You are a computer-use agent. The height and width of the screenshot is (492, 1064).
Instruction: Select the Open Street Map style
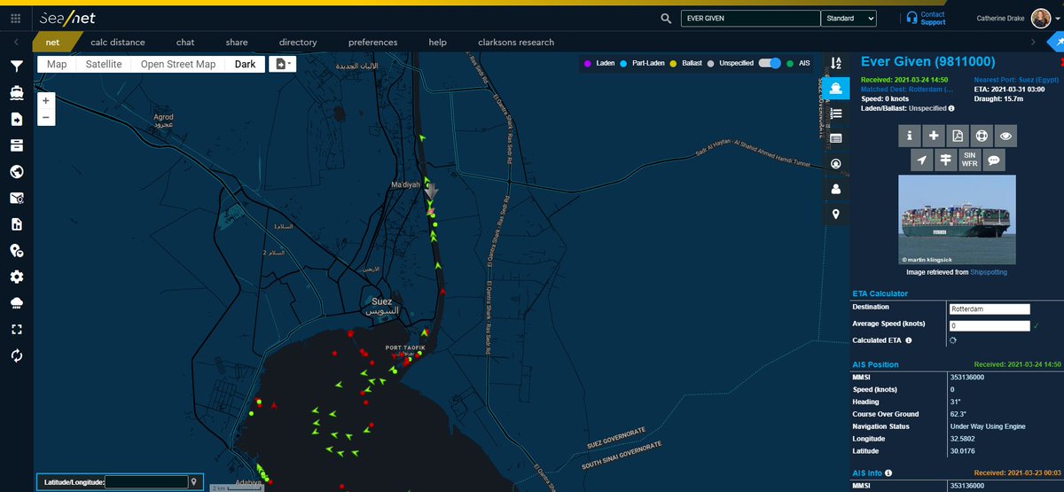tap(178, 64)
